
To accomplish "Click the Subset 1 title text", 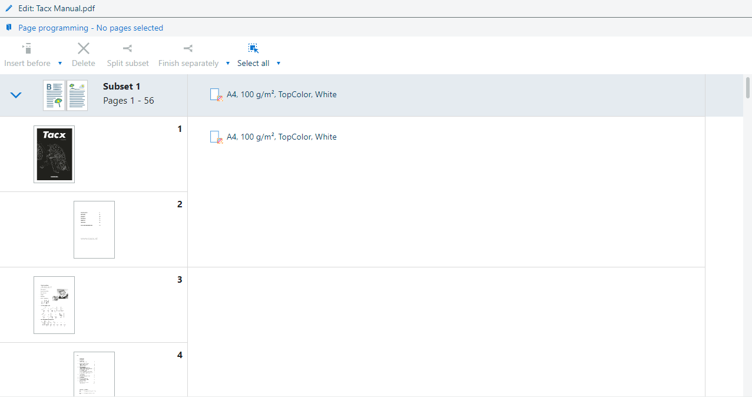I will pos(122,87).
